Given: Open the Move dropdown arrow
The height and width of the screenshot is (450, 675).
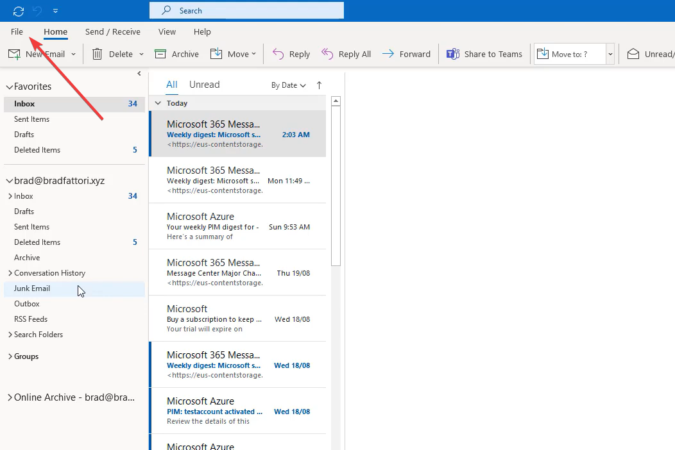Looking at the screenshot, I should (253, 54).
